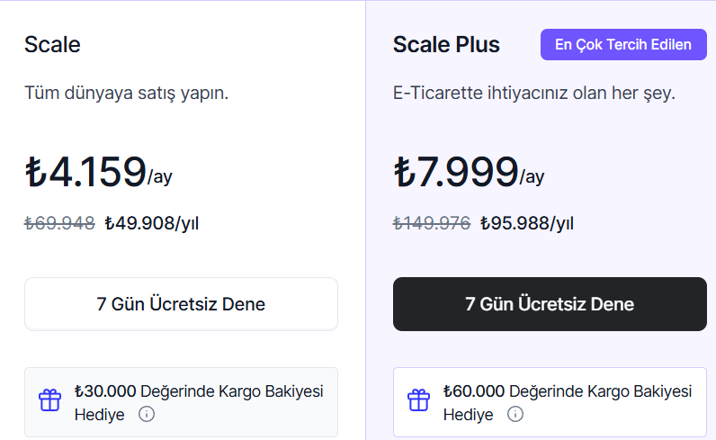
Task: Start Scale Plus 7 Gün Ücretsiz Dene
Action: tap(550, 304)
